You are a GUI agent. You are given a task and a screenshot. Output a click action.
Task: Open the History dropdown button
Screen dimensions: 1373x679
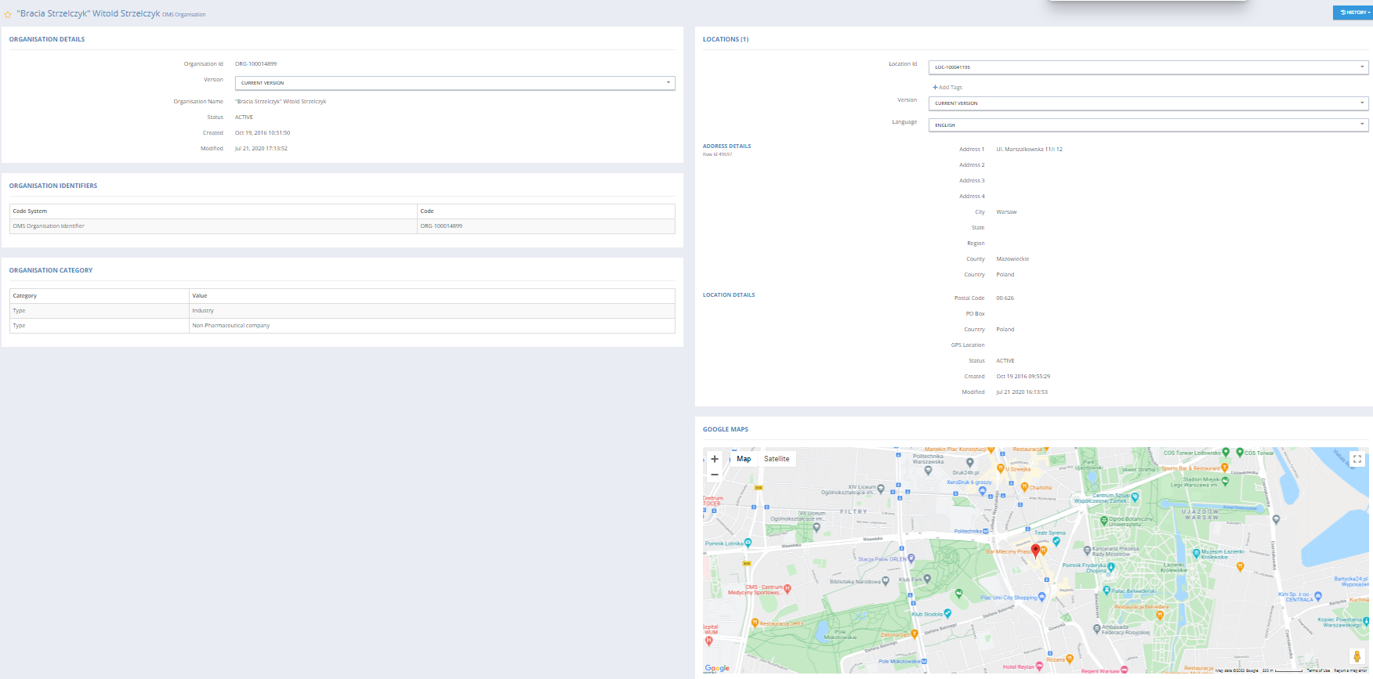[x=1353, y=13]
